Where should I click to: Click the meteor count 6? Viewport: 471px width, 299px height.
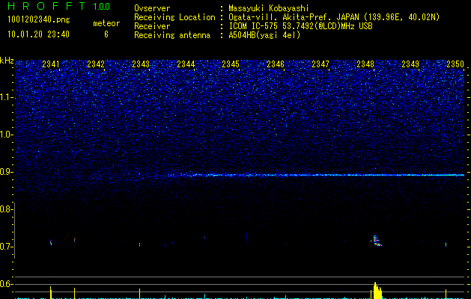[106, 34]
